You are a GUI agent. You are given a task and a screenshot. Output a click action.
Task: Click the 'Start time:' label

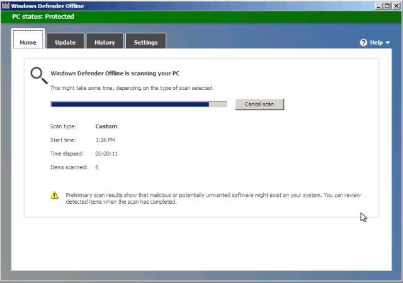tap(63, 140)
